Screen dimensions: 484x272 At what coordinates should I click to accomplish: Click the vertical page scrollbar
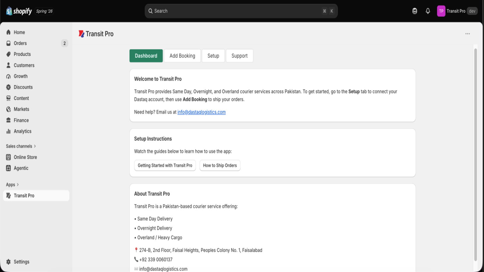[x=476, y=154]
